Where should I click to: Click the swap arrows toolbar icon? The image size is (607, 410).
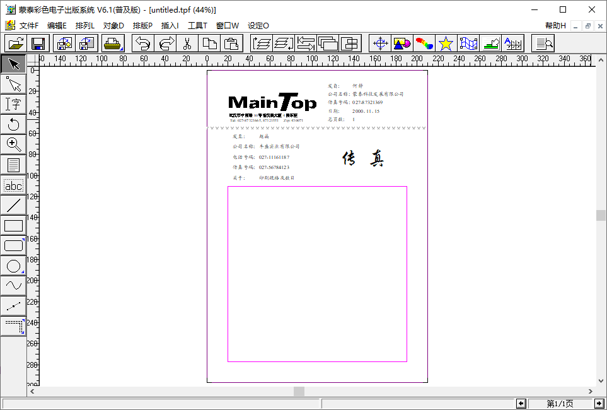pyautogui.click(x=306, y=44)
